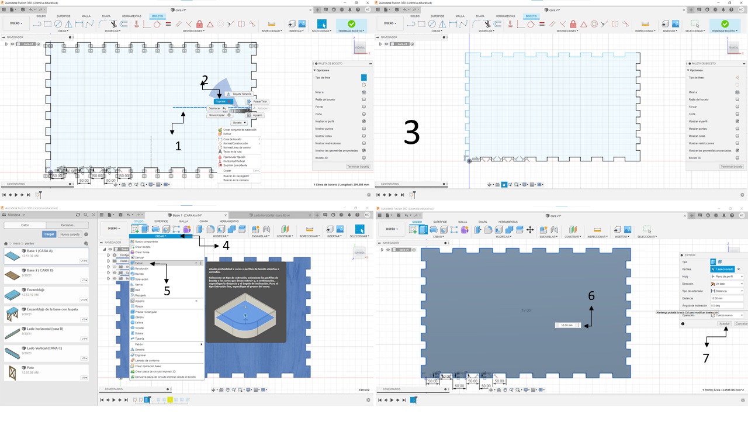Image resolution: width=748 pixels, height=421 pixels.
Task: Open V14 version dropdown for Base 1 (CARA A)
Action: [x=84, y=261]
